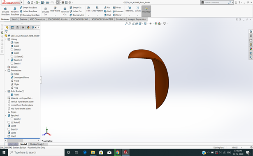Expand the Revolve1 node under History
Screen dimensions: 253x156
(9, 60)
